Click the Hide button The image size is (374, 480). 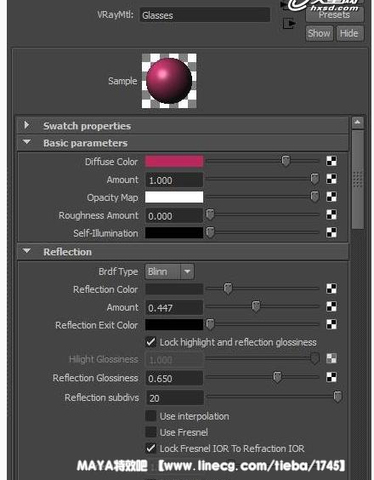pos(349,33)
